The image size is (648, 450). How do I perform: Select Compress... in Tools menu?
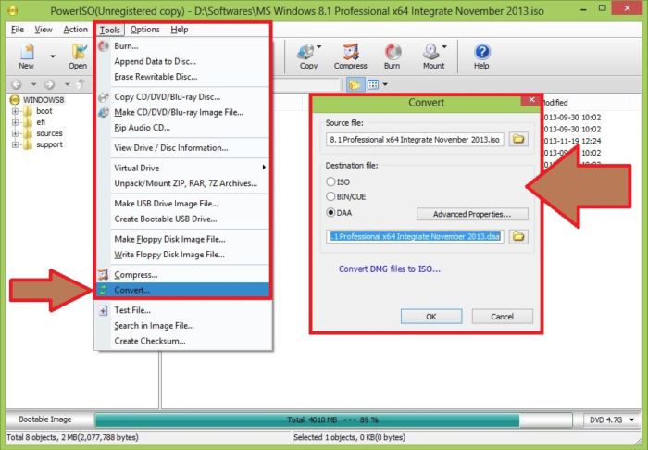182,275
